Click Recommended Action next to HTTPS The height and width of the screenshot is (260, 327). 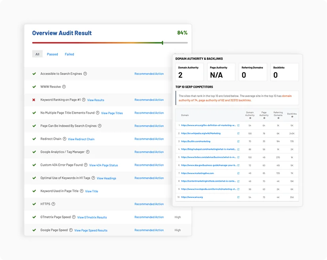point(149,204)
